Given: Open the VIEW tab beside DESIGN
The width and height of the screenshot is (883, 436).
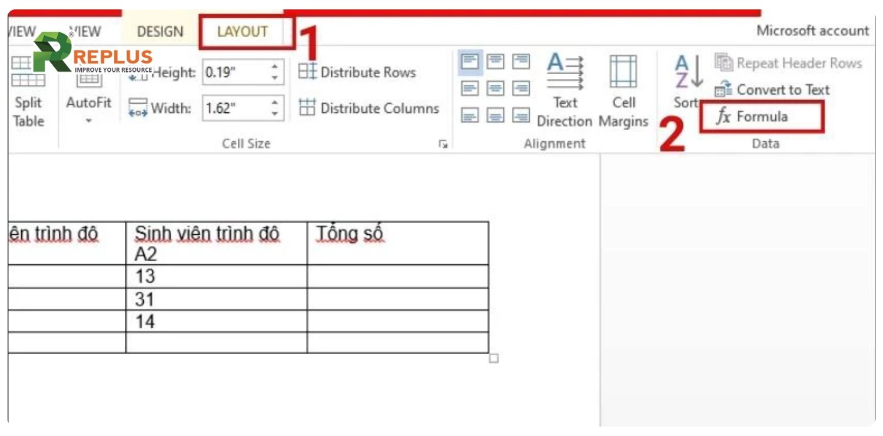Looking at the screenshot, I should click(85, 32).
